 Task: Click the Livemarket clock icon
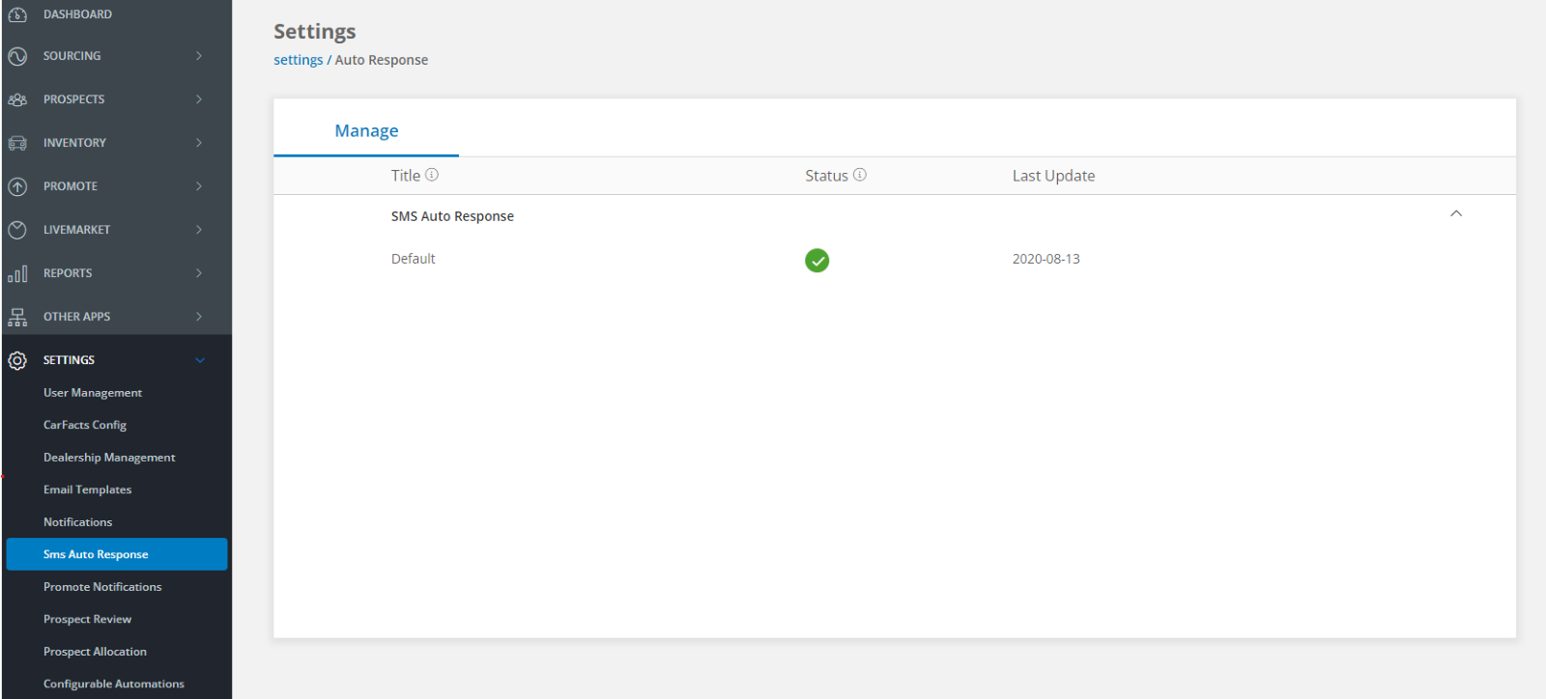point(17,230)
